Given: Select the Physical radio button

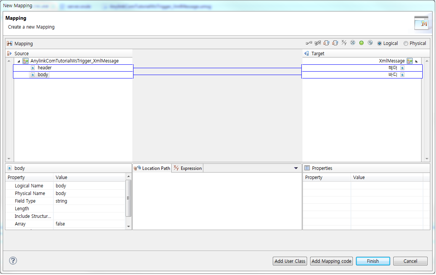Looking at the screenshot, I should click(406, 43).
